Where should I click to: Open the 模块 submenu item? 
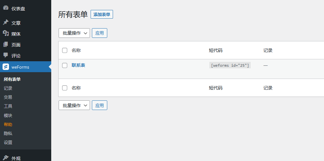click(8, 115)
